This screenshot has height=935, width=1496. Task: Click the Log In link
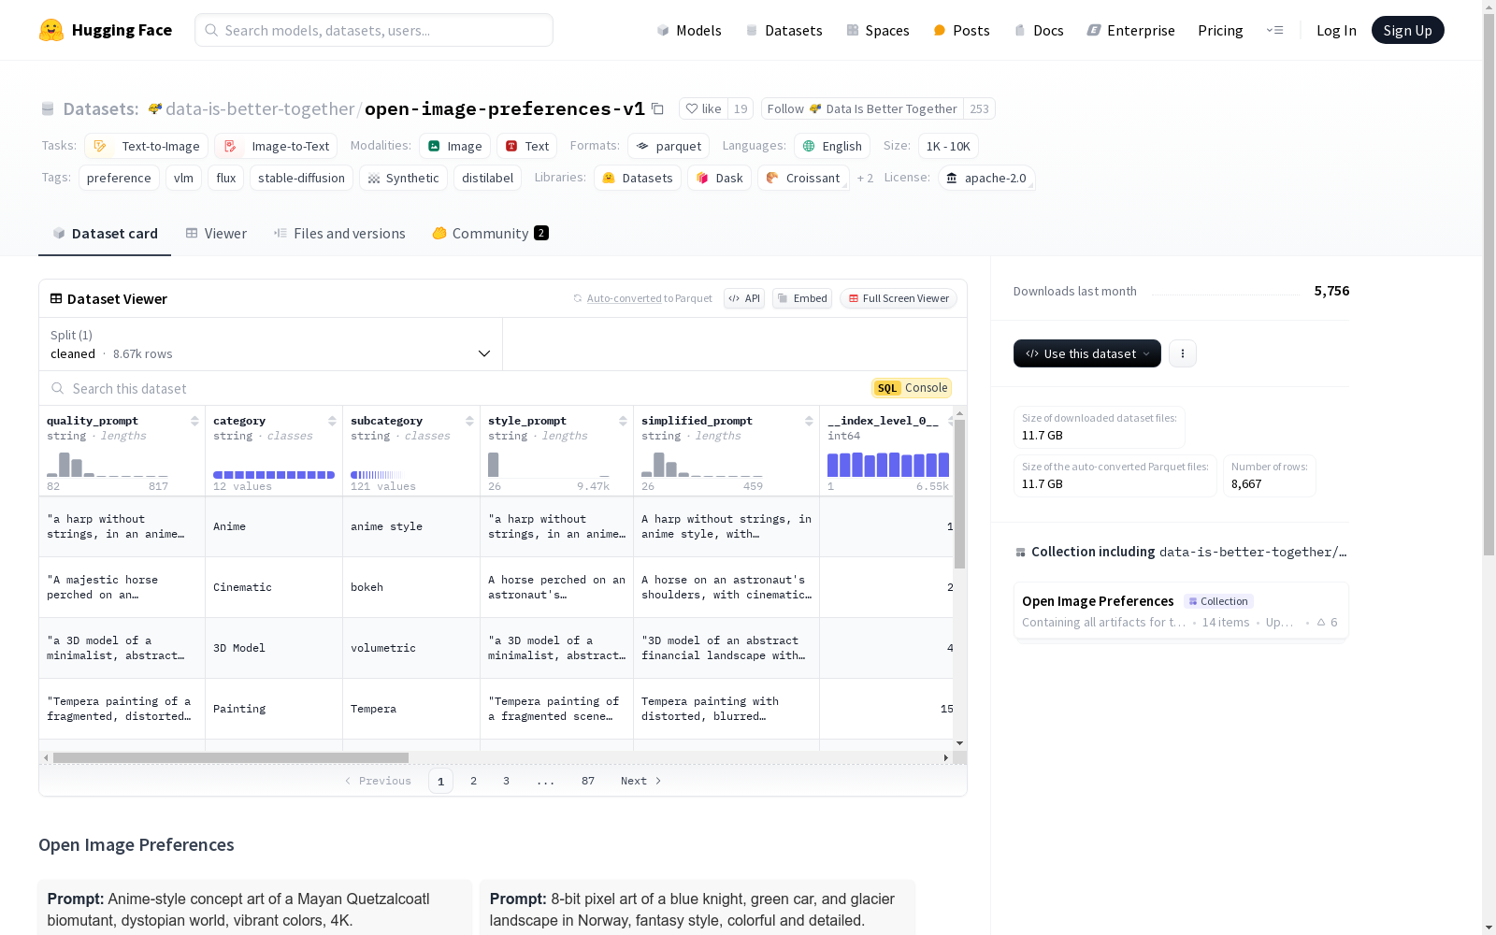pos(1336,30)
